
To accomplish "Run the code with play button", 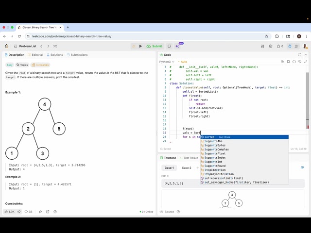I will pos(140,46).
